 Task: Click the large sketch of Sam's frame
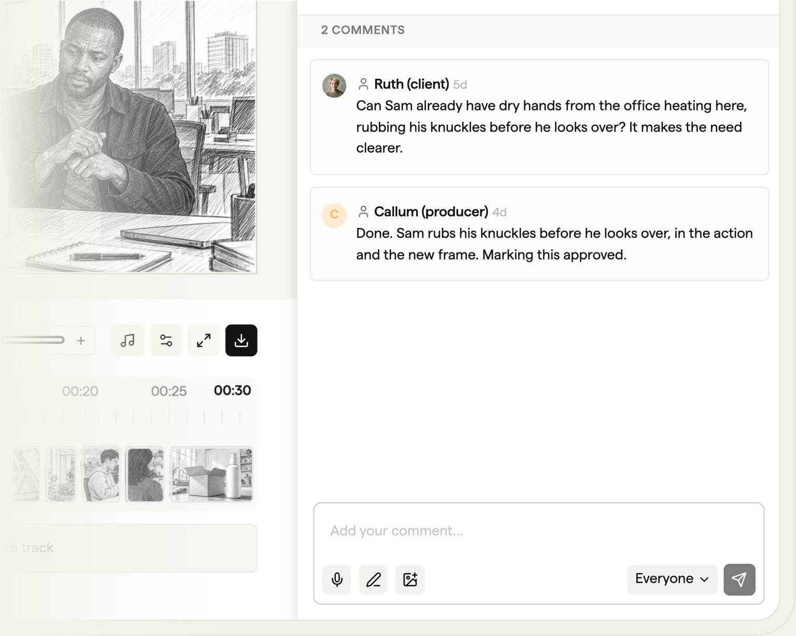coord(130,137)
